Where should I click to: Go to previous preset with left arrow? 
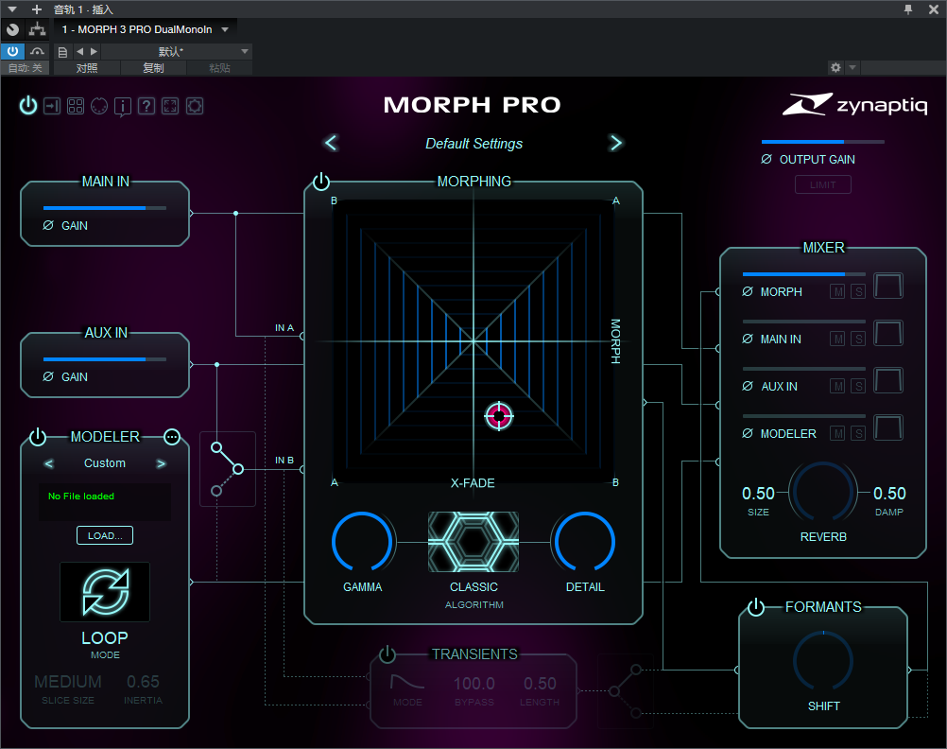pos(331,143)
